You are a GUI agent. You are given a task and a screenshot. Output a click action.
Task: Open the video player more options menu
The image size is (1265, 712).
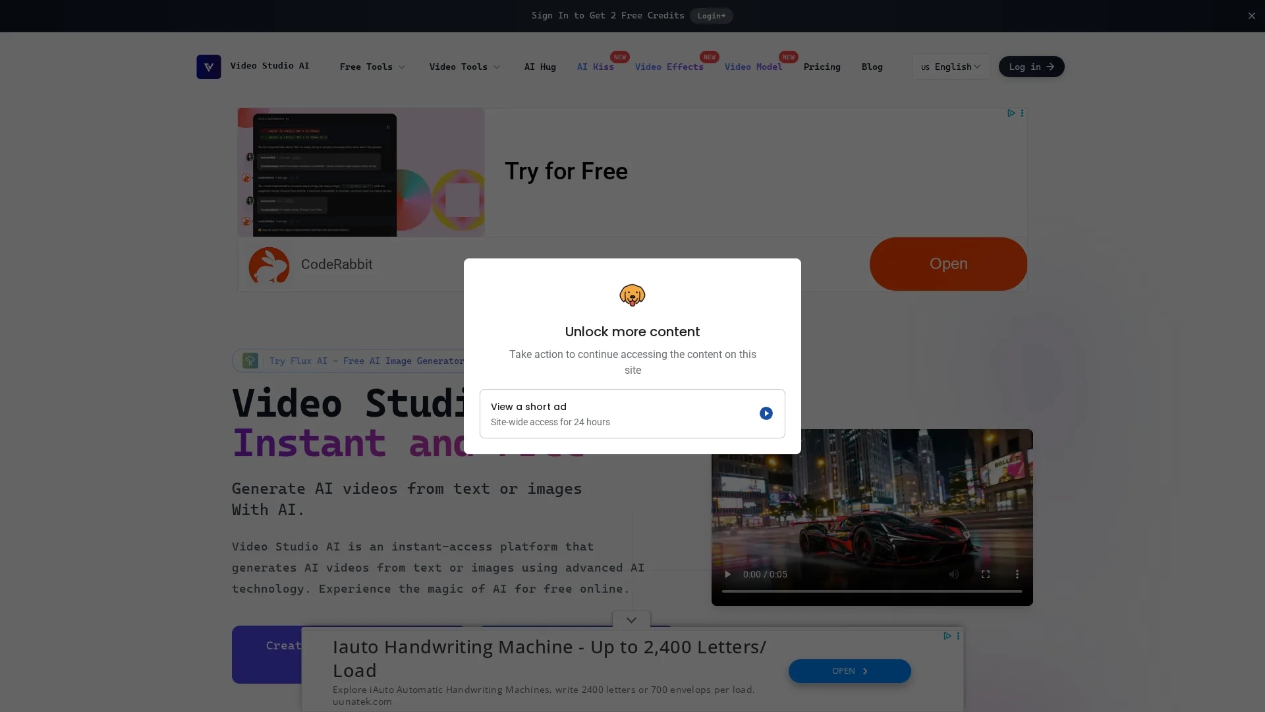click(1017, 574)
